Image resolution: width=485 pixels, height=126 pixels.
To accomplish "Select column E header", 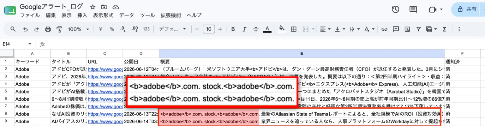I will (x=302, y=53).
